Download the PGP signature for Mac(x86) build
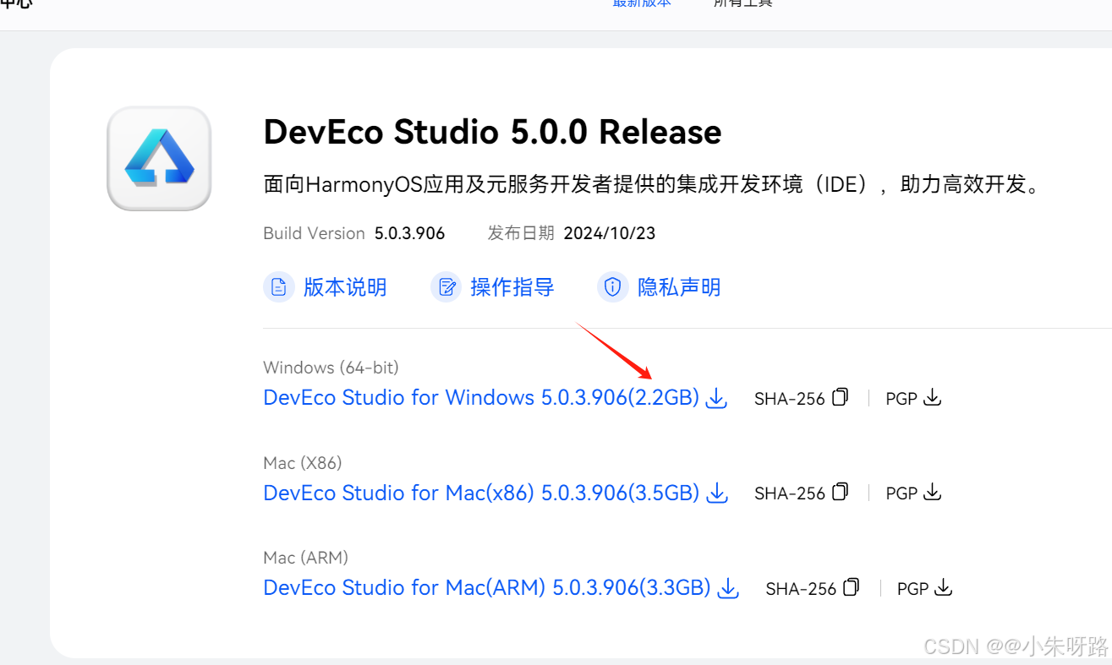 click(933, 491)
